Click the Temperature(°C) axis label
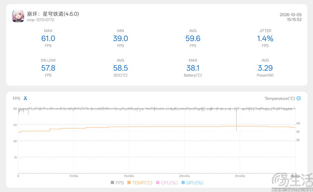 pos(280,98)
